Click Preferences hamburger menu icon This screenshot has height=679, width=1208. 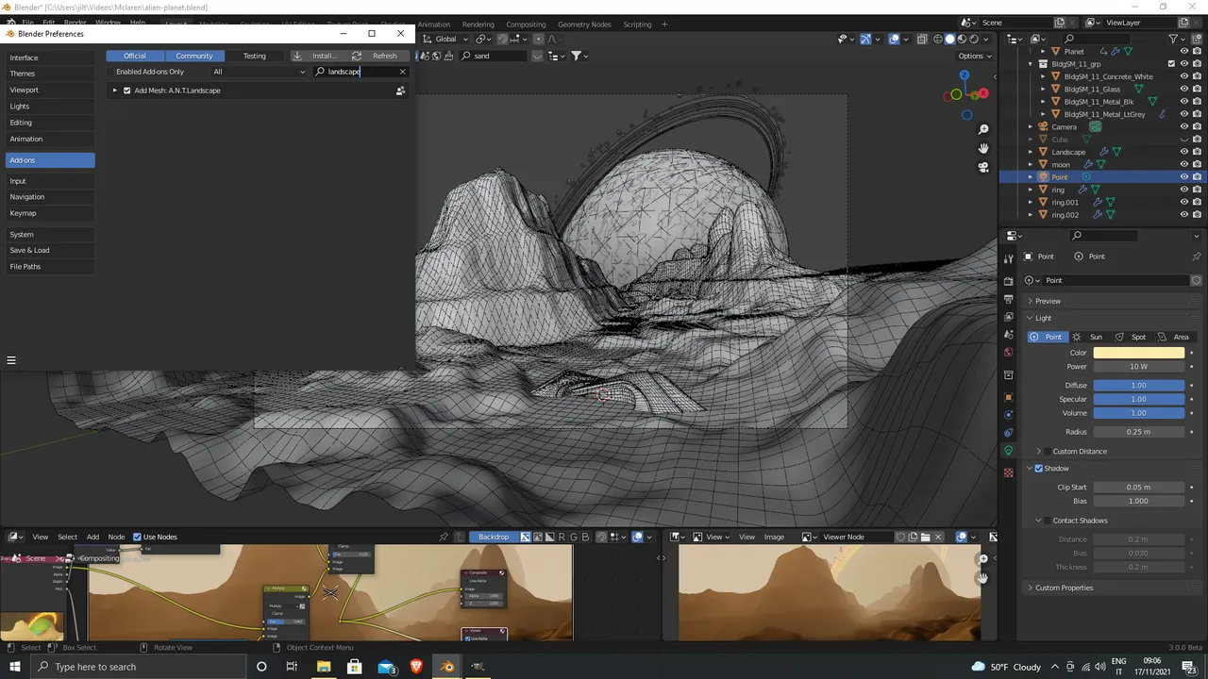coord(11,359)
